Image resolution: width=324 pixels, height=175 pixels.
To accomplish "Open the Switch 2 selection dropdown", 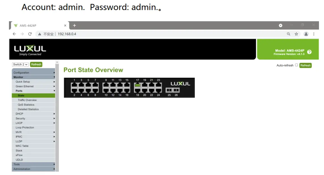I will click(x=20, y=64).
